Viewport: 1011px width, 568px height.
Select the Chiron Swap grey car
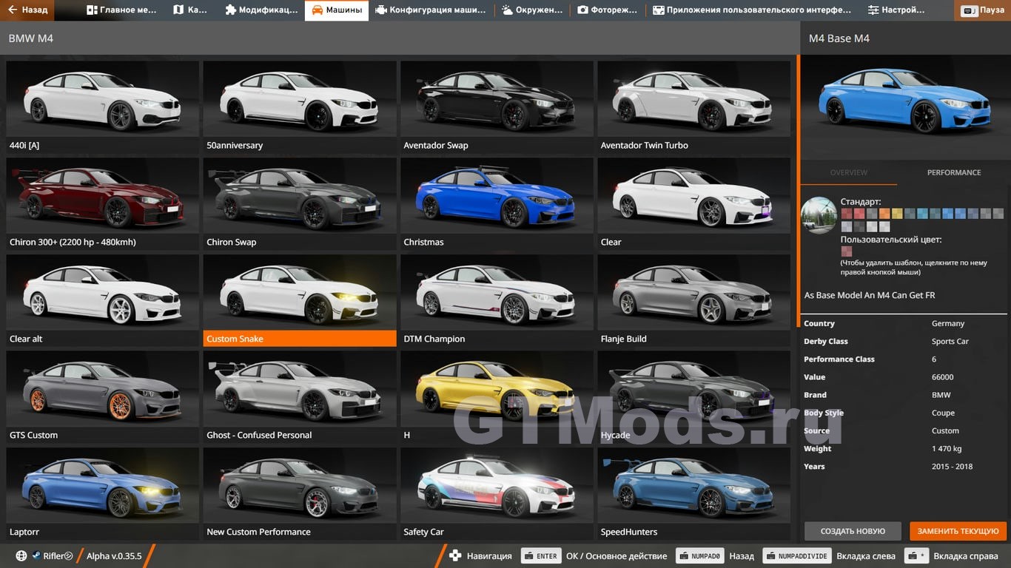[x=300, y=203]
